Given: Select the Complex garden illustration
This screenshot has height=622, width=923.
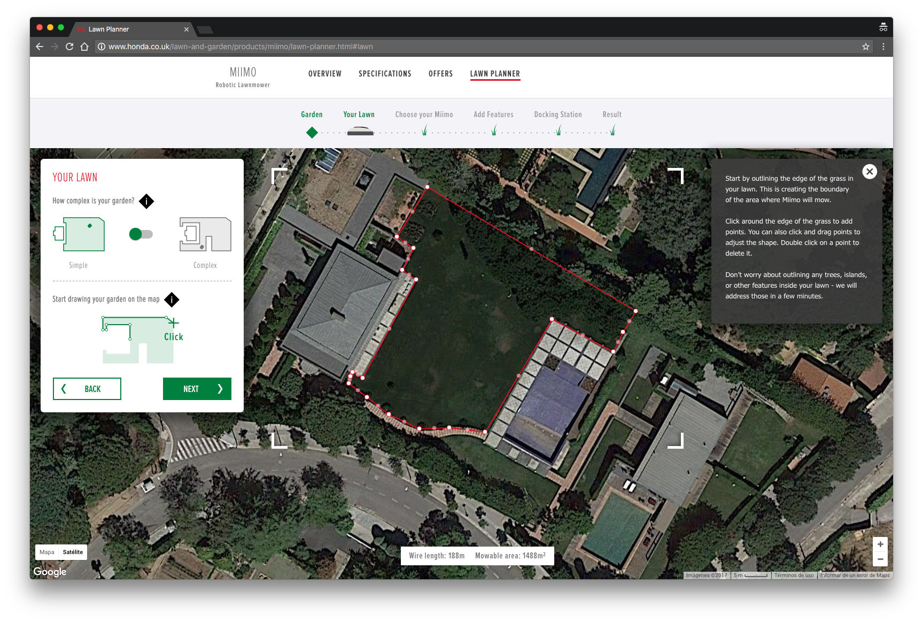Looking at the screenshot, I should click(205, 234).
